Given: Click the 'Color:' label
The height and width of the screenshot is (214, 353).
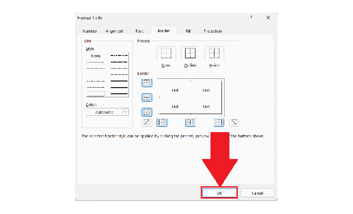Looking at the screenshot, I should pyautogui.click(x=91, y=105).
